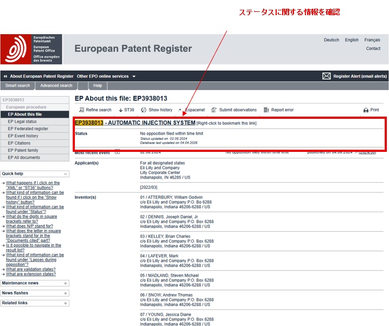The image size is (389, 326).
Task: Click the European Patent Register heading
Action: (x=133, y=49)
